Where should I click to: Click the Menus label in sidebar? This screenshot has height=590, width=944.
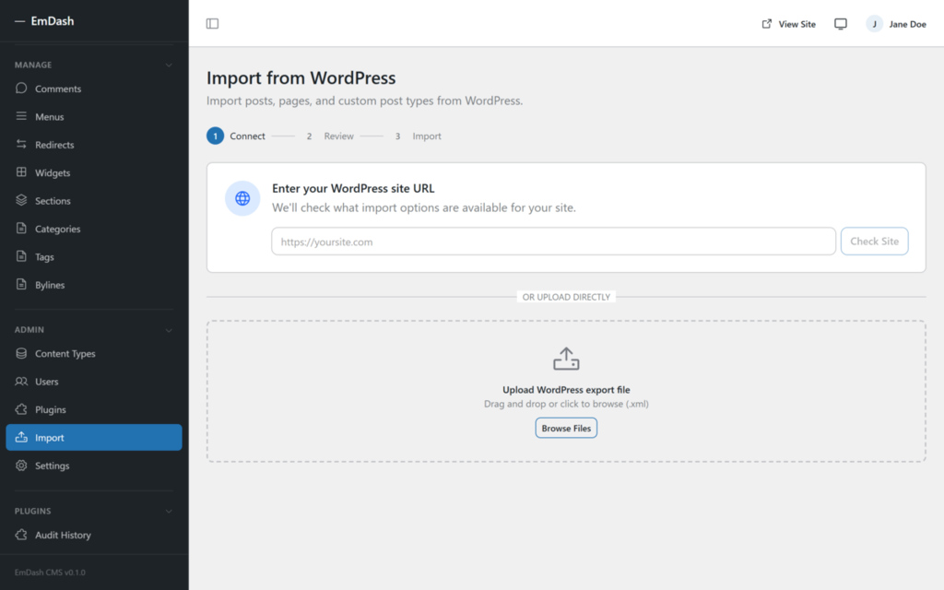coord(50,117)
